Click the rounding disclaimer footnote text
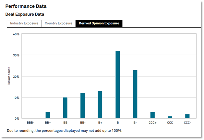 click(x=65, y=131)
